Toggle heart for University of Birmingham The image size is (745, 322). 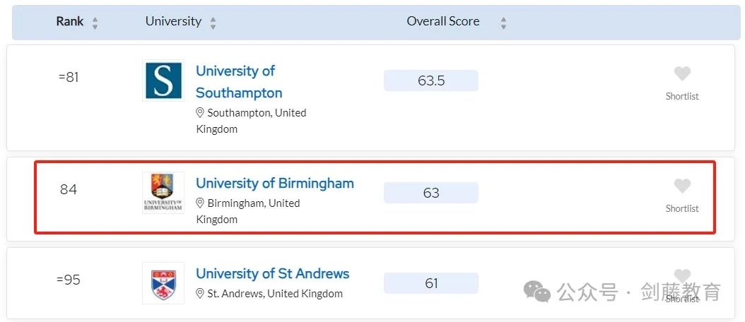682,186
